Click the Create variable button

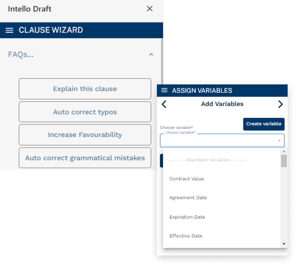(x=264, y=124)
